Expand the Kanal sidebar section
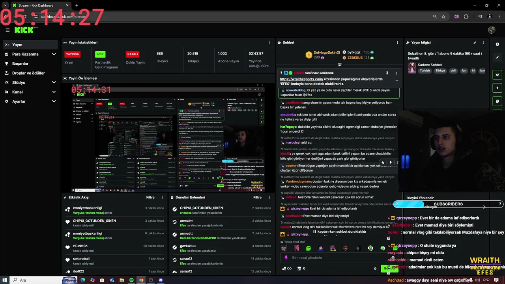The image size is (505, 284). pyautogui.click(x=30, y=92)
